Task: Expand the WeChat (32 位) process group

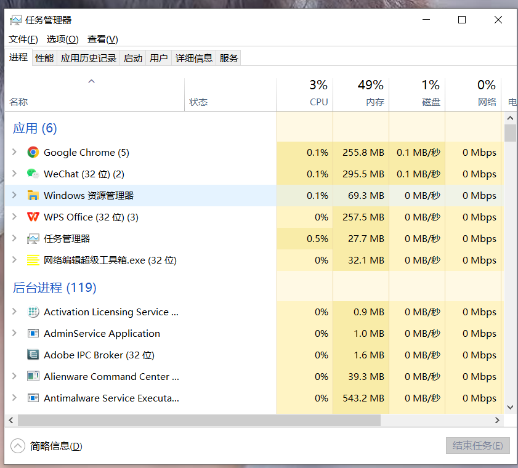Action: pos(14,174)
